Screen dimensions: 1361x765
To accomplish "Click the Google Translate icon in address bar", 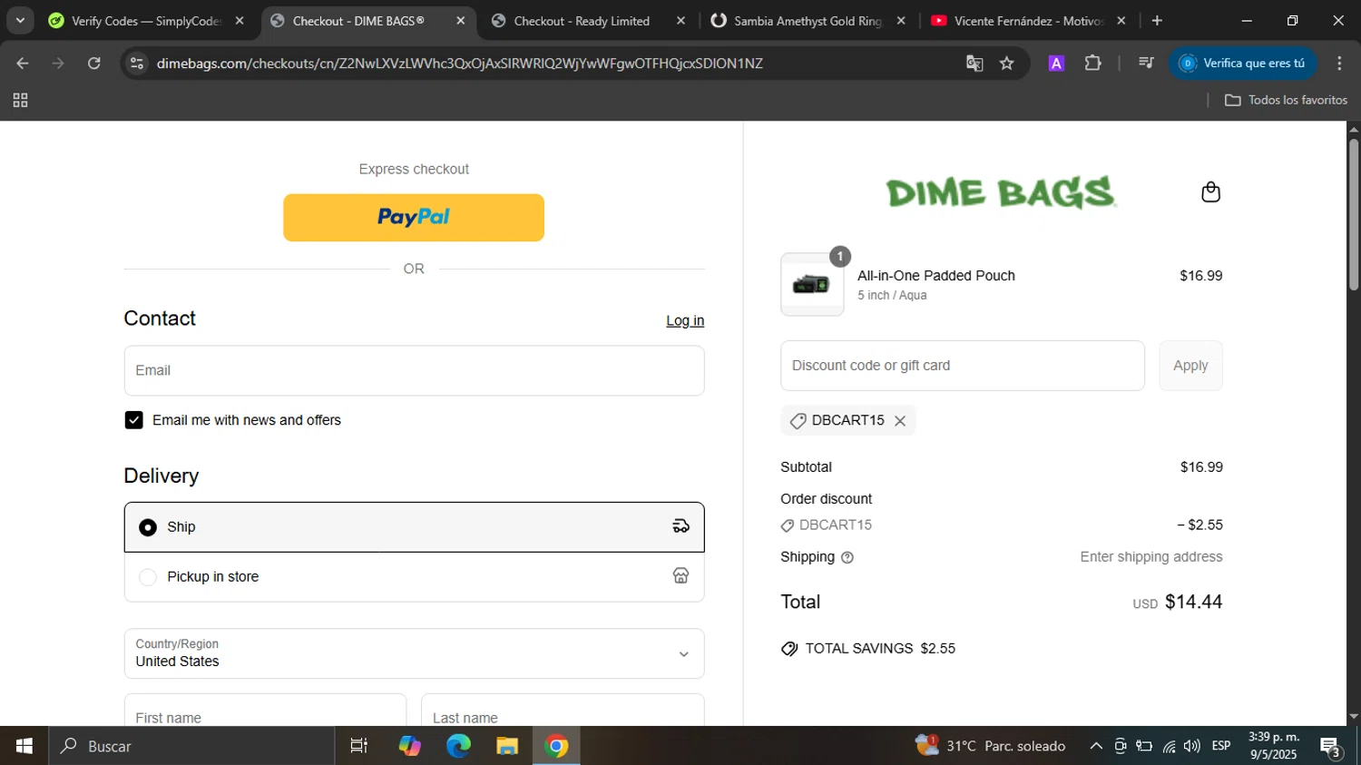I will (x=974, y=63).
